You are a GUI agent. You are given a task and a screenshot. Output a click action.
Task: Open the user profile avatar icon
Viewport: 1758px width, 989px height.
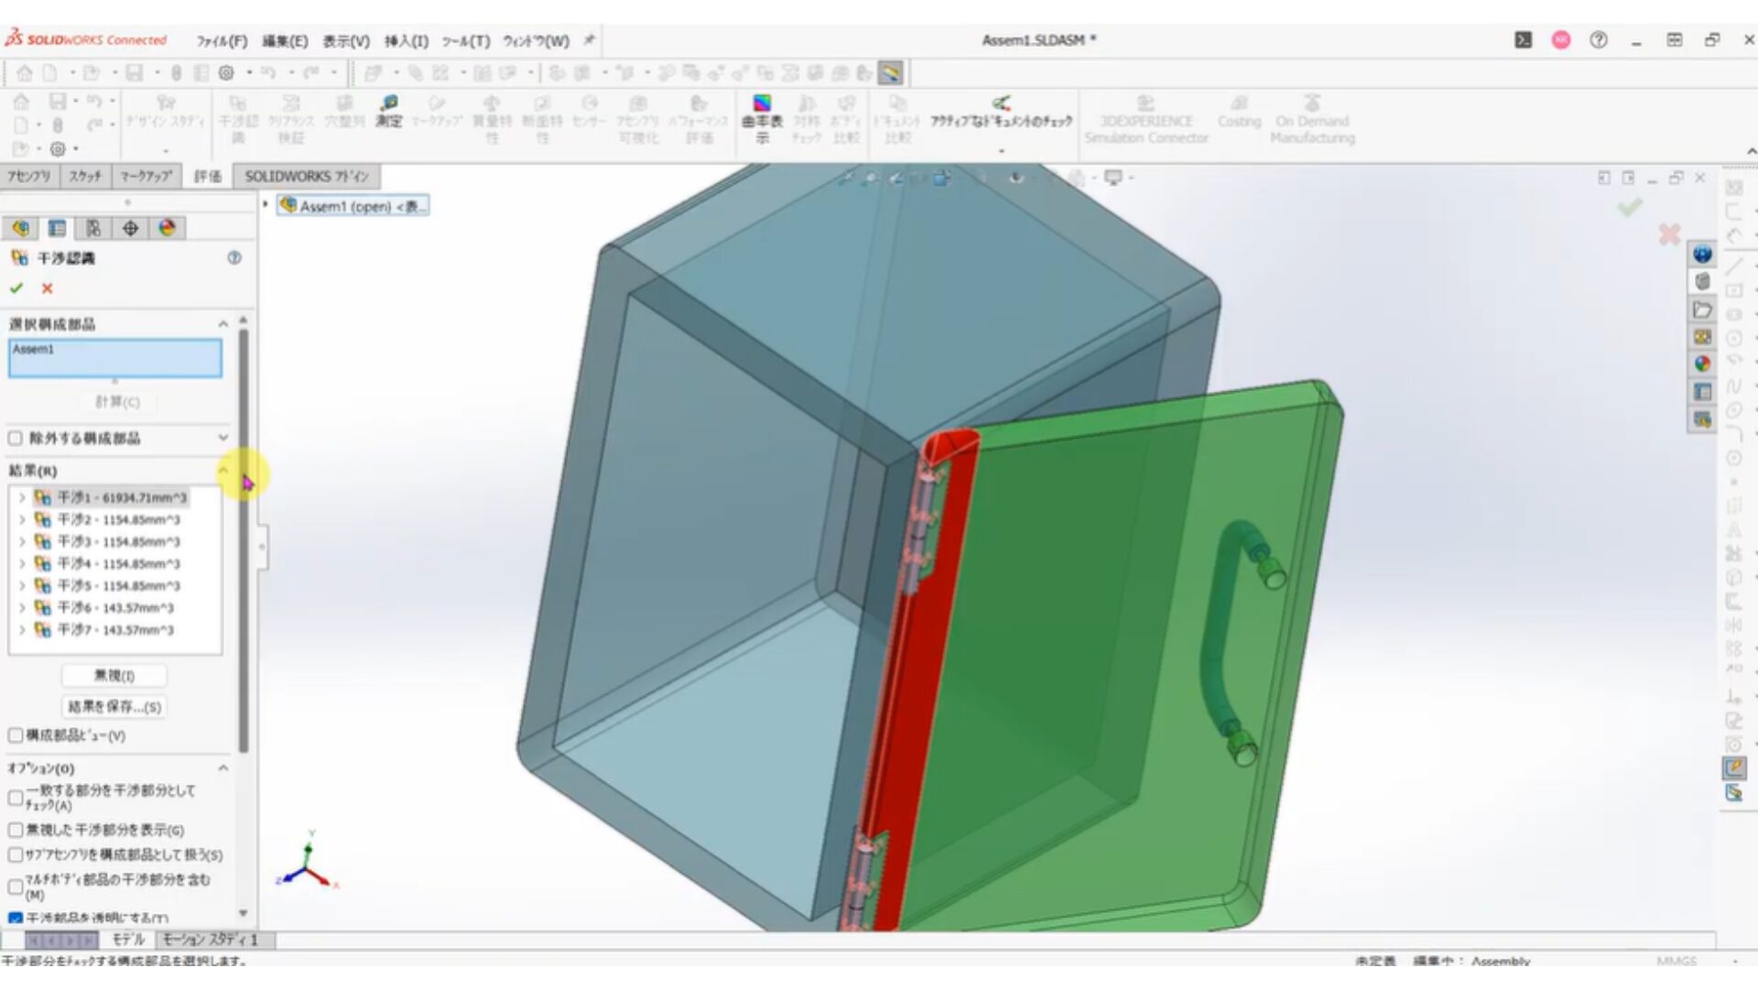[1561, 40]
